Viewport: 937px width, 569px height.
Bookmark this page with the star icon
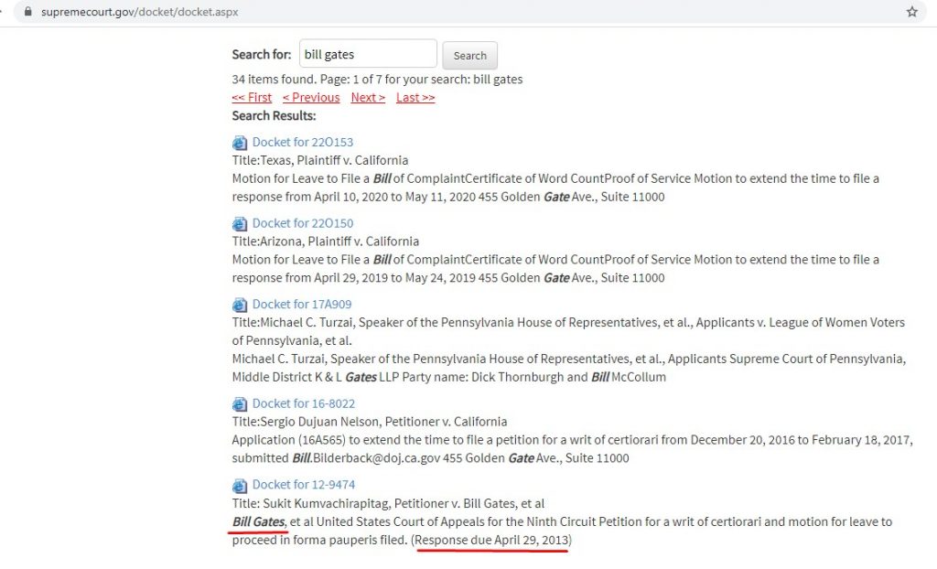912,11
